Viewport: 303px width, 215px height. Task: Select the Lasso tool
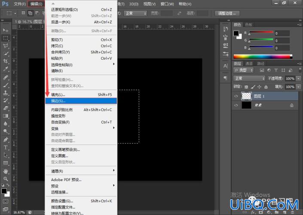(x=6, y=46)
